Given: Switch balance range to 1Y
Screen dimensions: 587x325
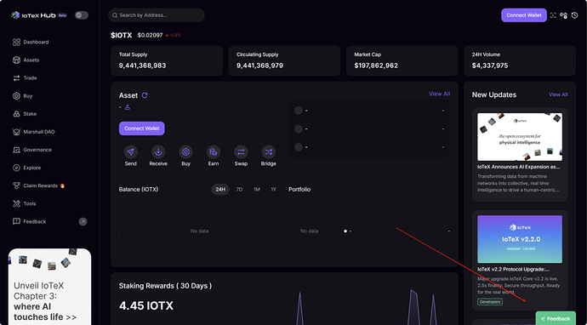Looking at the screenshot, I should point(274,190).
